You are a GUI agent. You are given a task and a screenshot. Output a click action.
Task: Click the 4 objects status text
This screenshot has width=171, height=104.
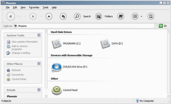point(6,101)
